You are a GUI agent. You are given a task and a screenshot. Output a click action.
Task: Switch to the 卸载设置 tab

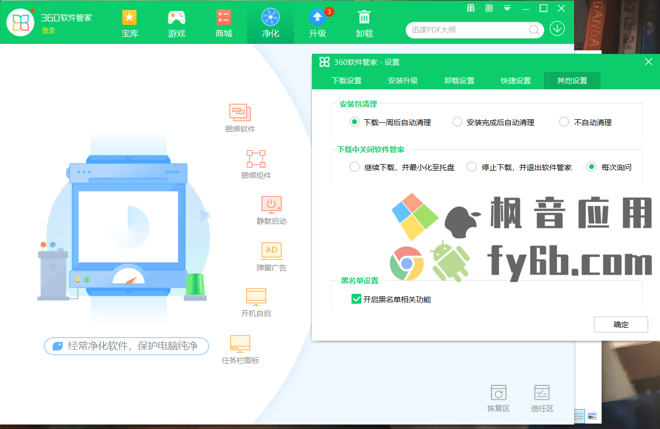pyautogui.click(x=459, y=81)
